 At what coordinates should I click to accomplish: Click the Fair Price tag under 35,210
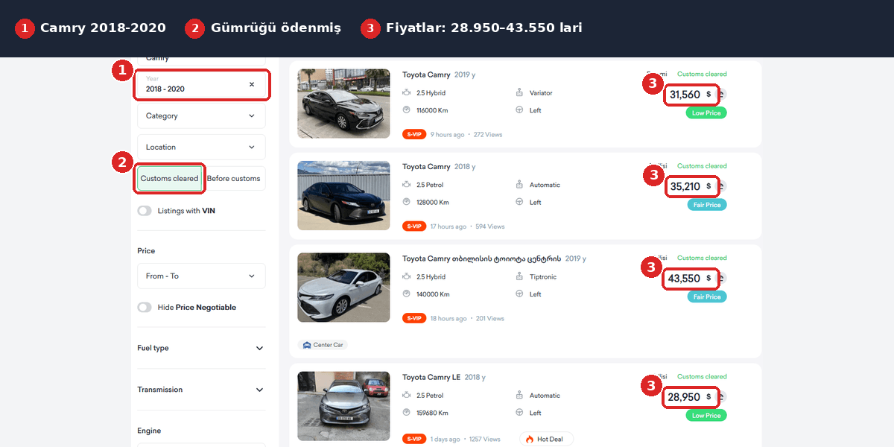click(x=707, y=205)
